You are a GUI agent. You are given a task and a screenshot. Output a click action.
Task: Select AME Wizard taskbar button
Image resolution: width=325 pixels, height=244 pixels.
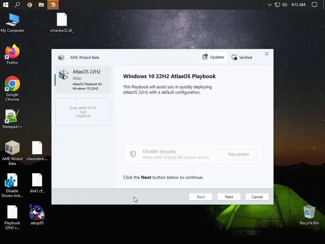pyautogui.click(x=53, y=4)
